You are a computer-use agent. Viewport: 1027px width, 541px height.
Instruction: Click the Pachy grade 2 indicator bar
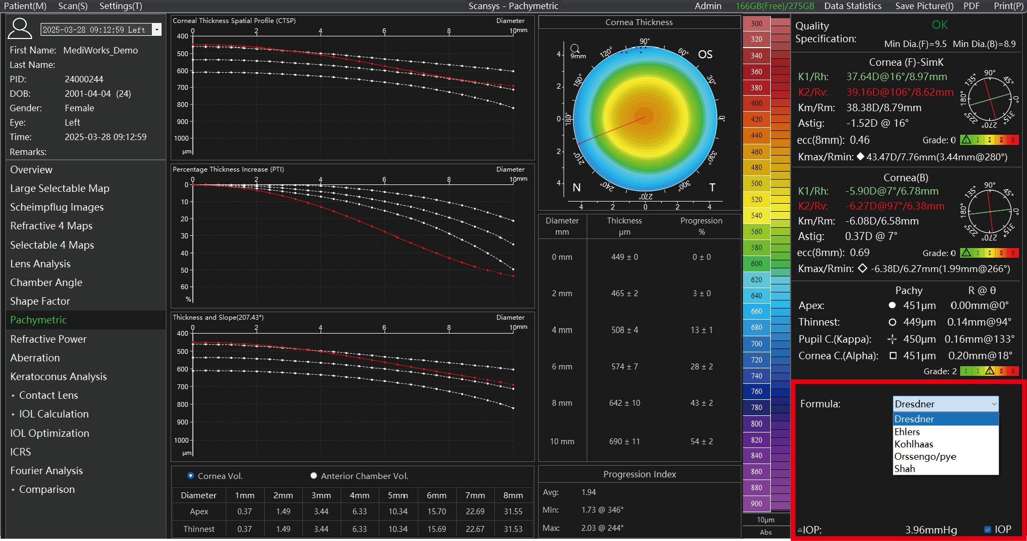(x=990, y=371)
